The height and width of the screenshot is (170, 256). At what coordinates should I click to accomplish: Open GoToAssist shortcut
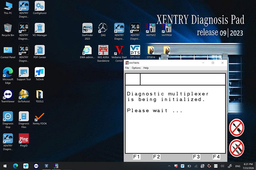(x=24, y=96)
